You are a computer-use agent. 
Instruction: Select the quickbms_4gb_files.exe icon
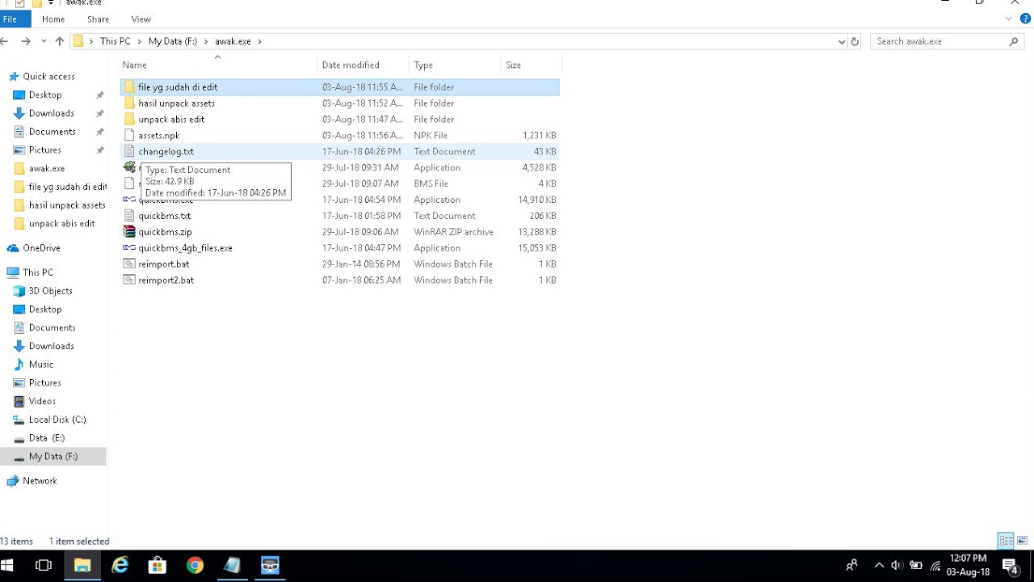coord(129,248)
